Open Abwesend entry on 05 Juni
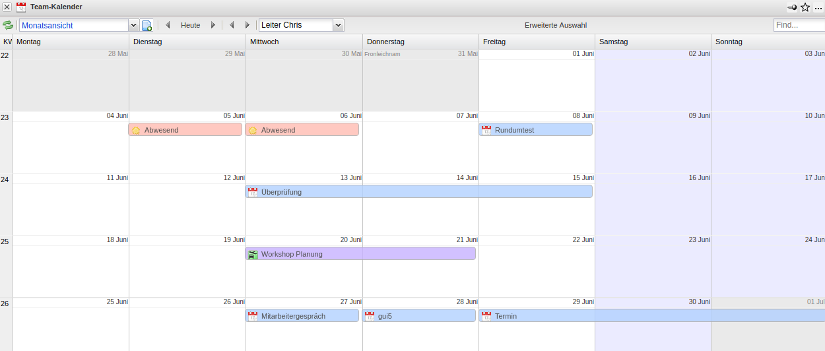825x351 pixels. (185, 130)
